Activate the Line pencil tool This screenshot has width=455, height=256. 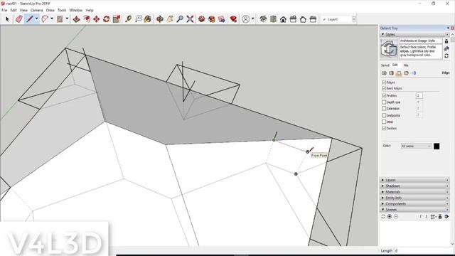[x=30, y=19]
